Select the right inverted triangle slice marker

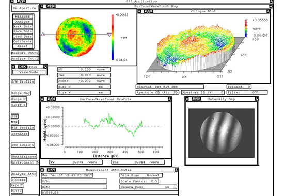[109, 35]
